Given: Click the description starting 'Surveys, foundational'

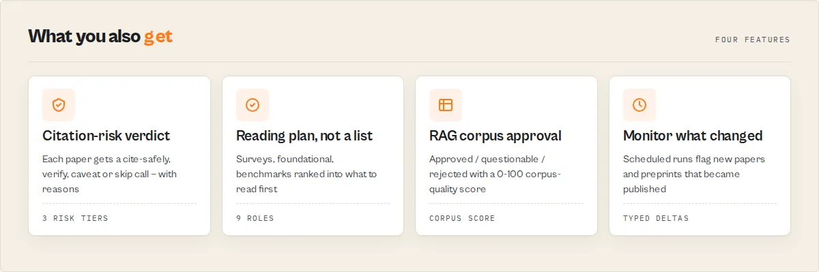Looking at the screenshot, I should [306, 174].
